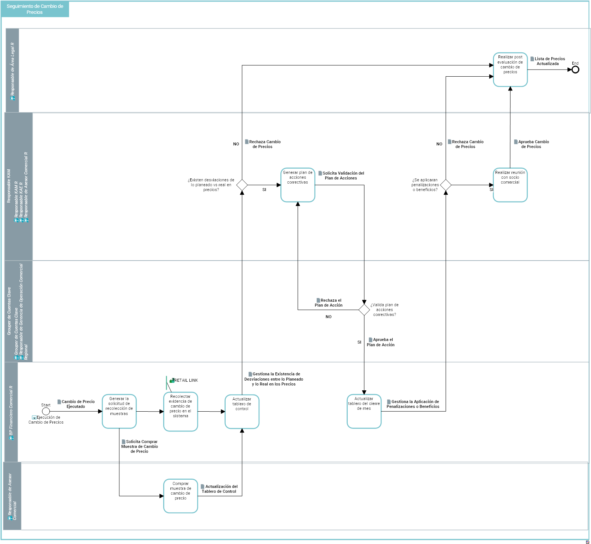This screenshot has height=544, width=591.
Task: Select the 'Generar plan de acciones correctivas' task
Action: tap(298, 185)
